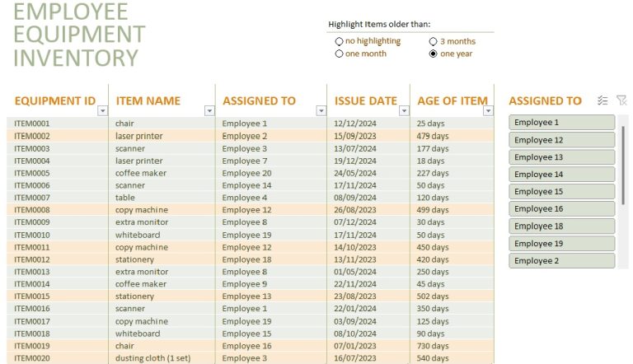Open the Equipment ID filter dropdown
Viewport: 633px width, 364px height.
pyautogui.click(x=102, y=110)
